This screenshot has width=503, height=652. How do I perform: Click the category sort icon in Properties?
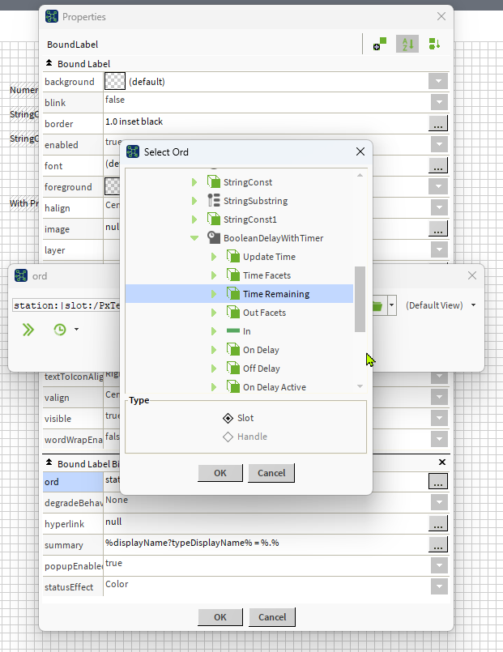click(434, 45)
